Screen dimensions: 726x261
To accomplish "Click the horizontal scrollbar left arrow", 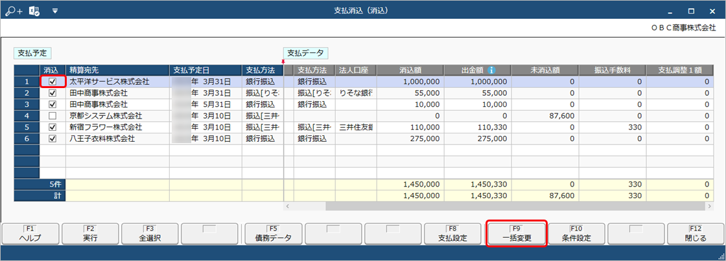I will [x=288, y=206].
